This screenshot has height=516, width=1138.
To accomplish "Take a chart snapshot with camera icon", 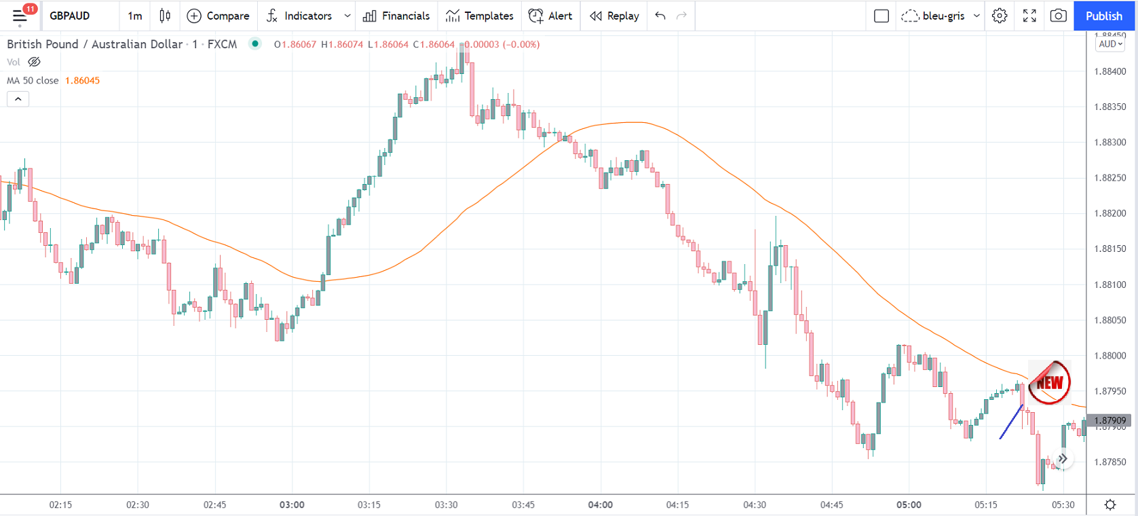I will [x=1058, y=16].
